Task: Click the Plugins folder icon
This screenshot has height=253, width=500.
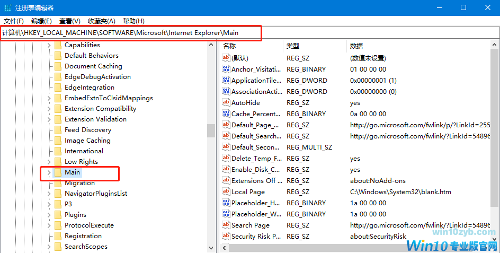Action: point(58,215)
